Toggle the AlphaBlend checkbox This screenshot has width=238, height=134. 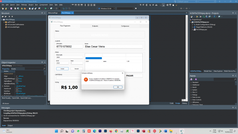click(17, 81)
